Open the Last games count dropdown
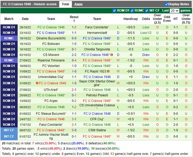This screenshot has height=157, width=193. point(174,11)
